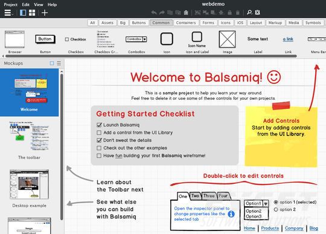Check 'Add a control from the UI Library'

coord(99,132)
